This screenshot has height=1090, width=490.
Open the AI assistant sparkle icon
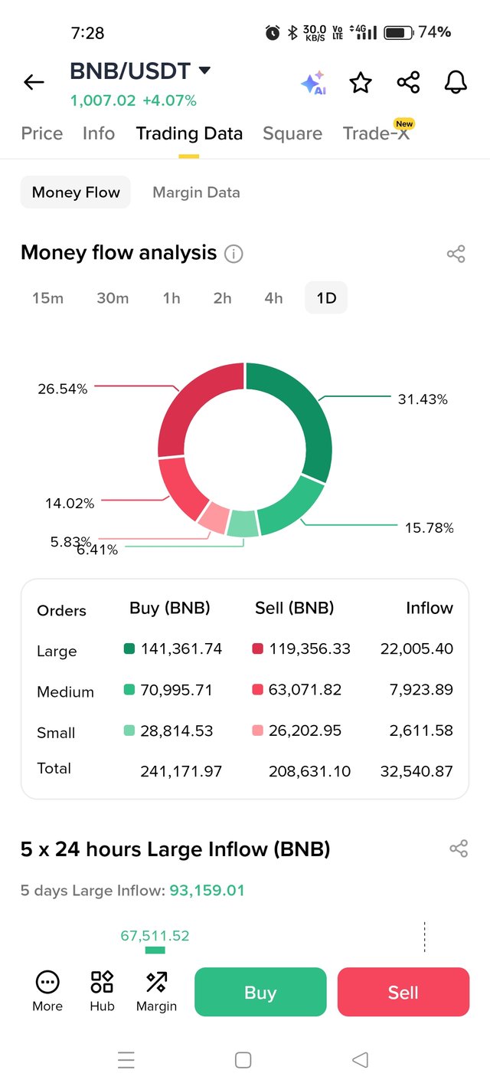313,83
